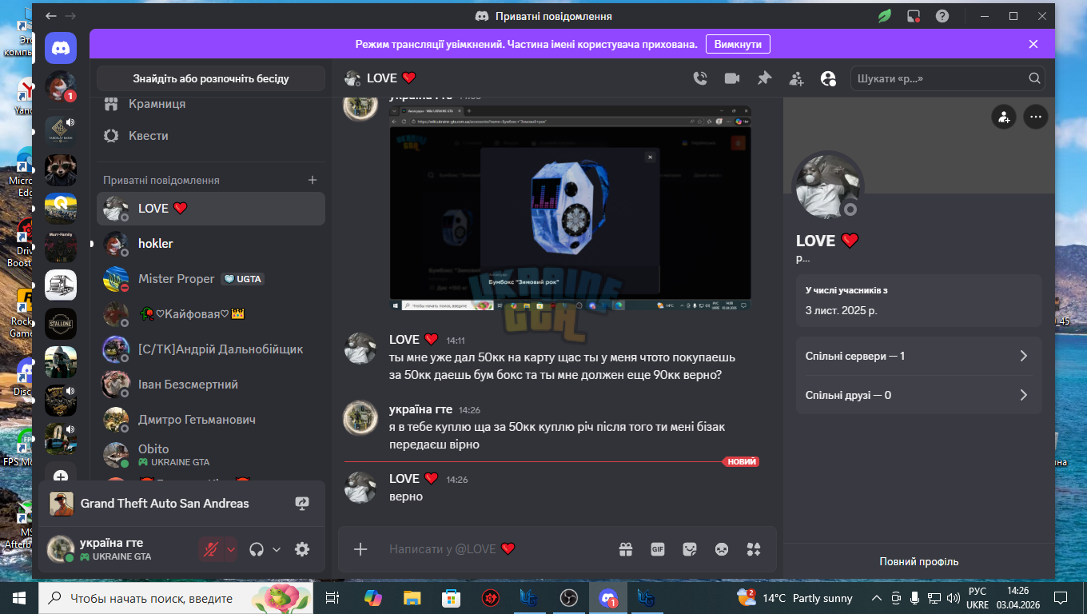Start a video call
The height and width of the screenshot is (614, 1087).
tap(732, 78)
